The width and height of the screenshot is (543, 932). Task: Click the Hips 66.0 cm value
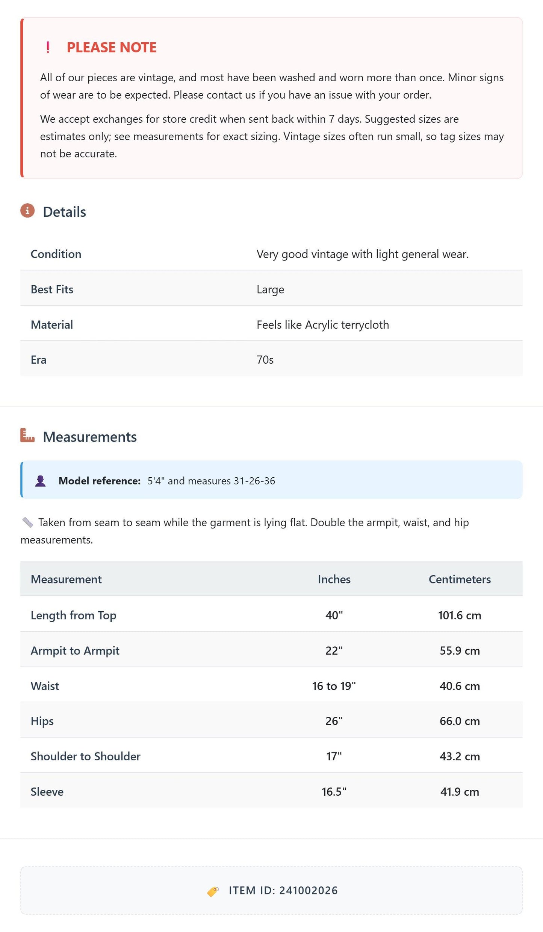[x=460, y=721]
